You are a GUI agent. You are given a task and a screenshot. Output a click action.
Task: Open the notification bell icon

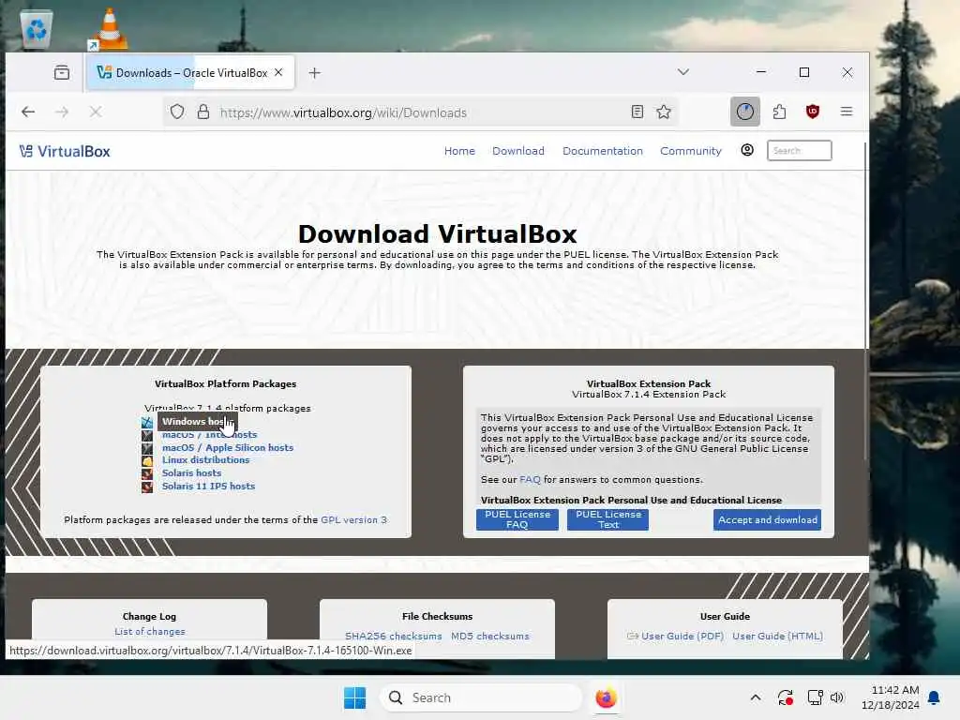pyautogui.click(x=934, y=697)
